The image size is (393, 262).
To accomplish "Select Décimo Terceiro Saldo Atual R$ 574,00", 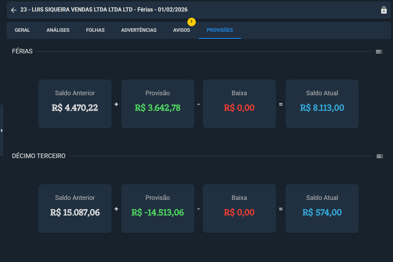I will (x=322, y=209).
